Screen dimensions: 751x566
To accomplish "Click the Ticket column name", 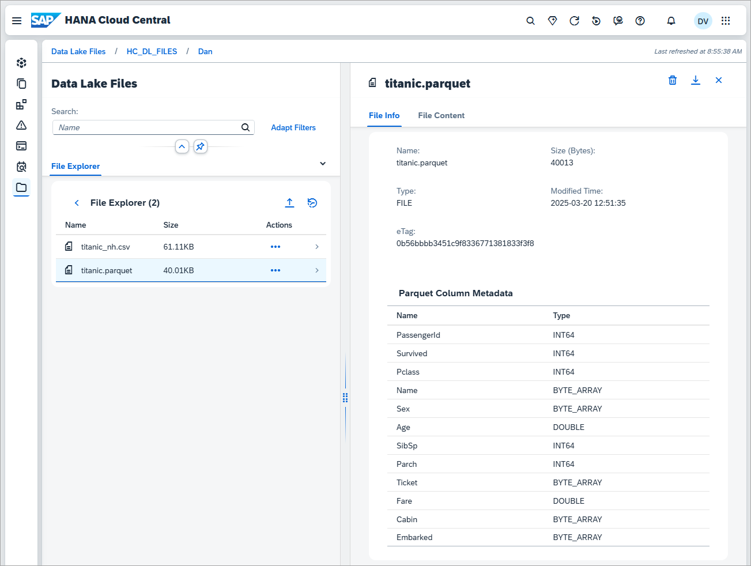I will tap(407, 482).
